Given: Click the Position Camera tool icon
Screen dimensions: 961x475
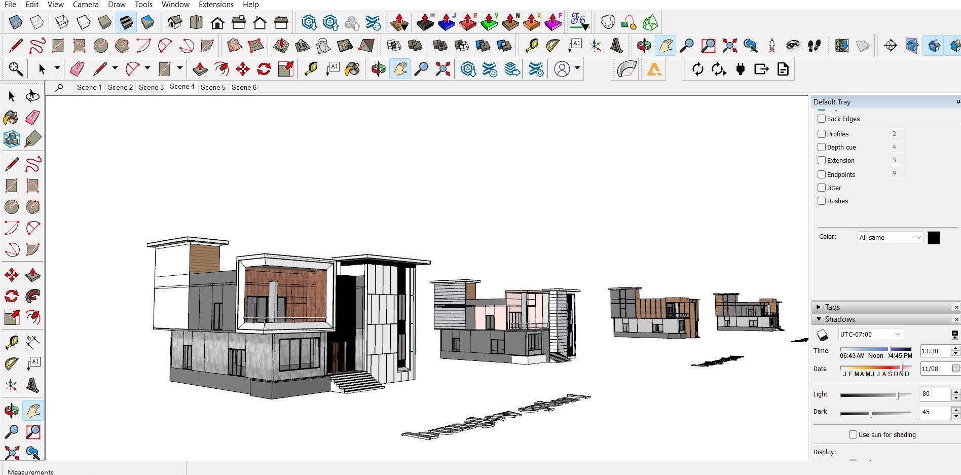Looking at the screenshot, I should [771, 46].
